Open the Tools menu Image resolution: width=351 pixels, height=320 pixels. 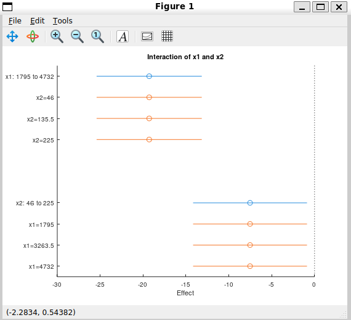point(62,21)
